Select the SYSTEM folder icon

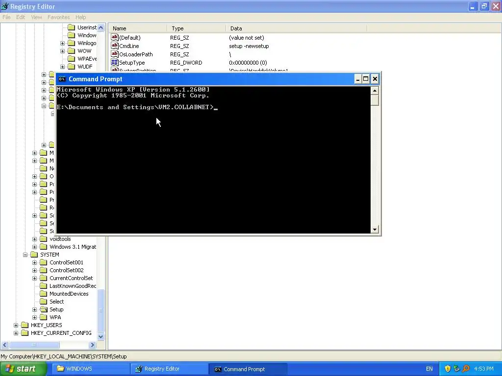click(x=34, y=255)
